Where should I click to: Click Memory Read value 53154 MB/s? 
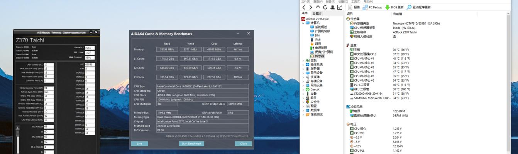[x=167, y=49]
